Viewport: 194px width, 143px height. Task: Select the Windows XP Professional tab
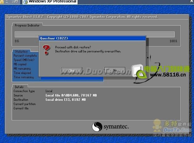(50, 2)
